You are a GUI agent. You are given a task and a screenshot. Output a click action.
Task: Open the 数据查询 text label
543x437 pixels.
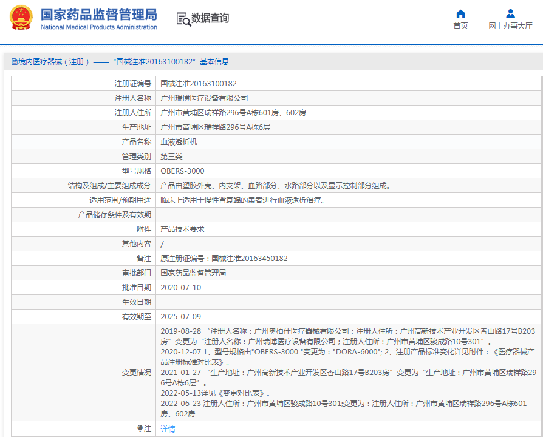coord(210,19)
